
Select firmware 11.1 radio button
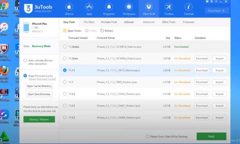(65, 82)
